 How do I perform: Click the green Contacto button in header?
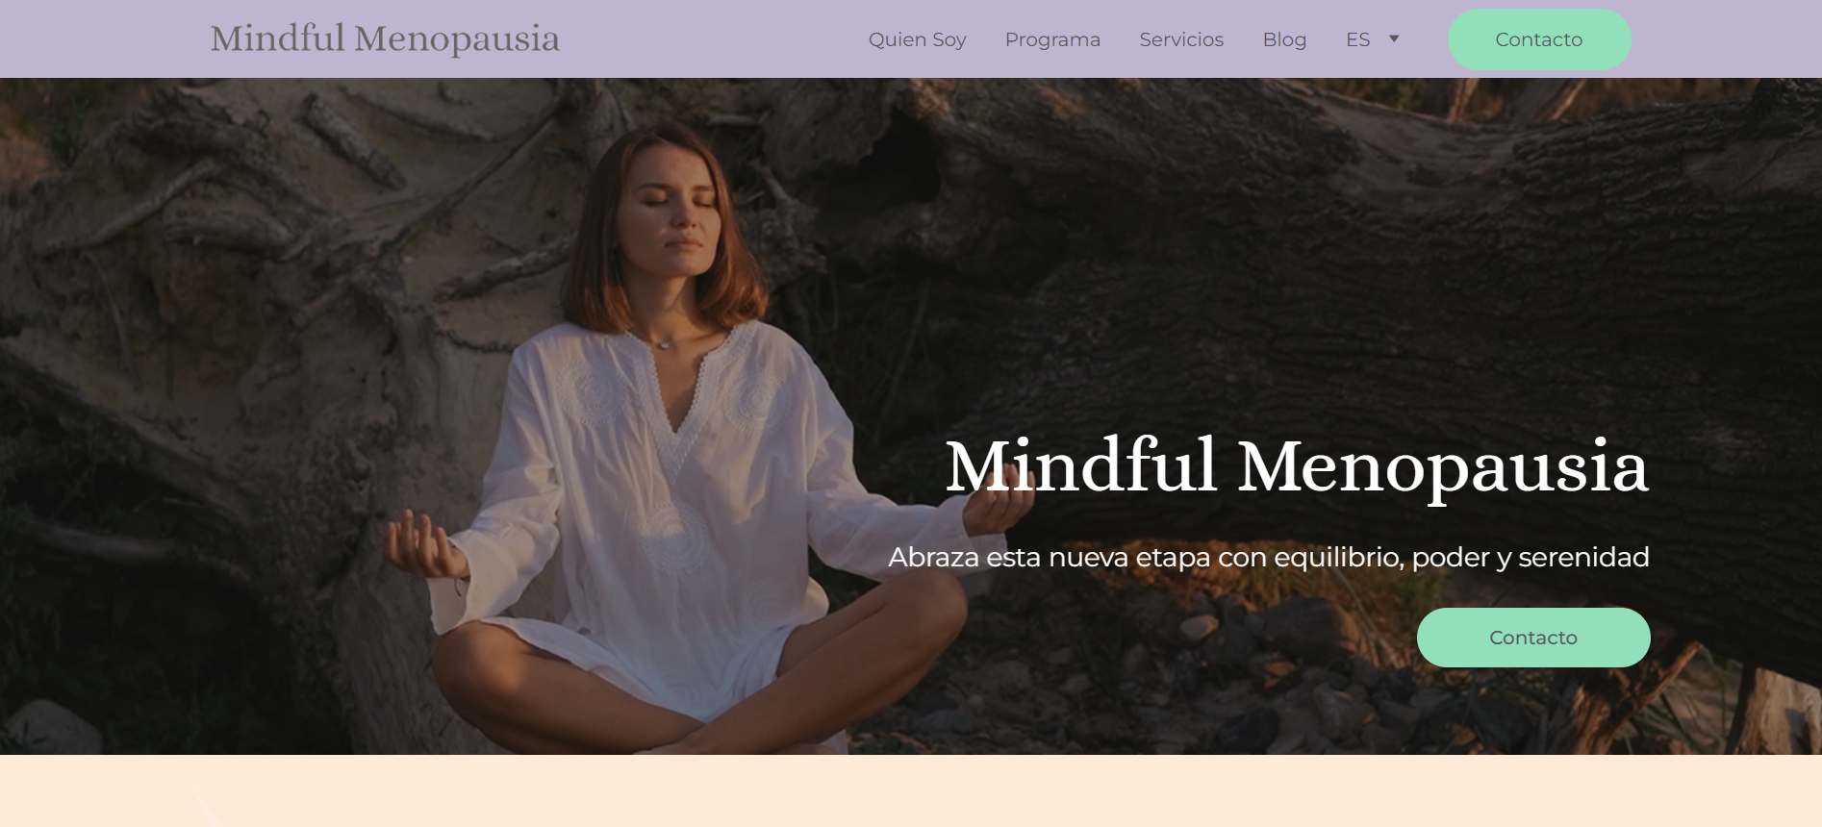(x=1539, y=39)
